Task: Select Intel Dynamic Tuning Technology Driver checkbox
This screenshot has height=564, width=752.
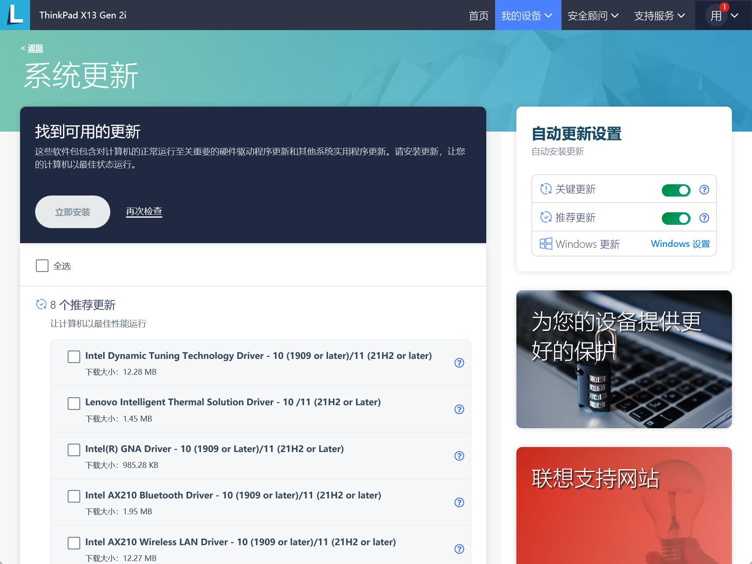Action: (x=74, y=357)
